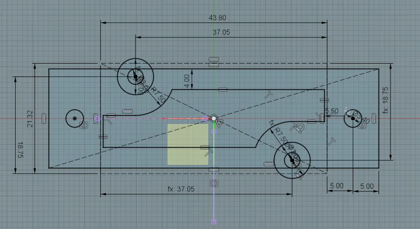Click 5.00 dimension between right hole and outer edge
This screenshot has height=229, width=420.
(367, 186)
